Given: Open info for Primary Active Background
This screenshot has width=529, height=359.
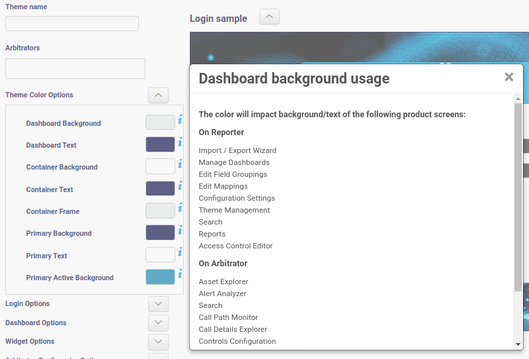Looking at the screenshot, I should (180, 274).
